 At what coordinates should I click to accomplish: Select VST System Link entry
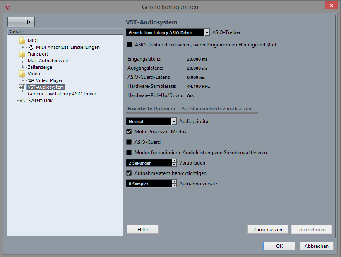[36, 100]
